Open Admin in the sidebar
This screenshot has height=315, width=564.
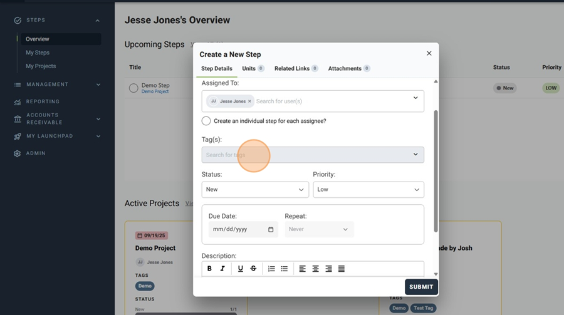pos(36,153)
